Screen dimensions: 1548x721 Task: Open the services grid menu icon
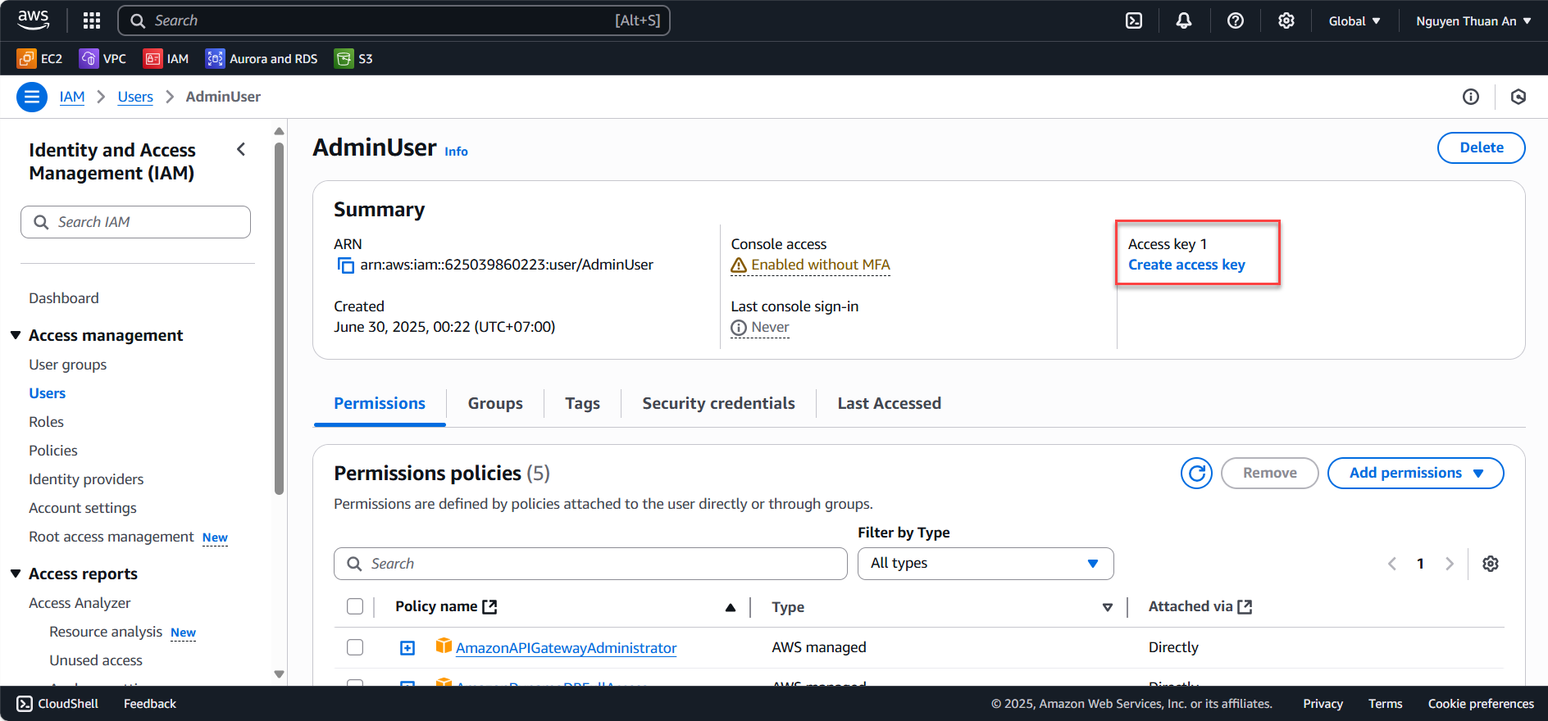92,20
